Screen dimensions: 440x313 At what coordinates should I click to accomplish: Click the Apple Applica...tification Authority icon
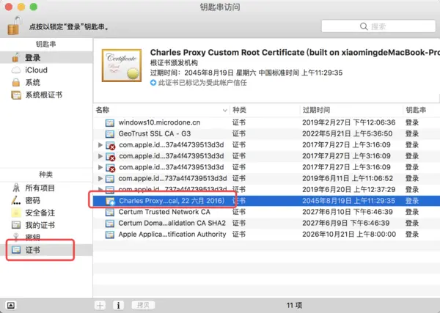click(x=110, y=235)
